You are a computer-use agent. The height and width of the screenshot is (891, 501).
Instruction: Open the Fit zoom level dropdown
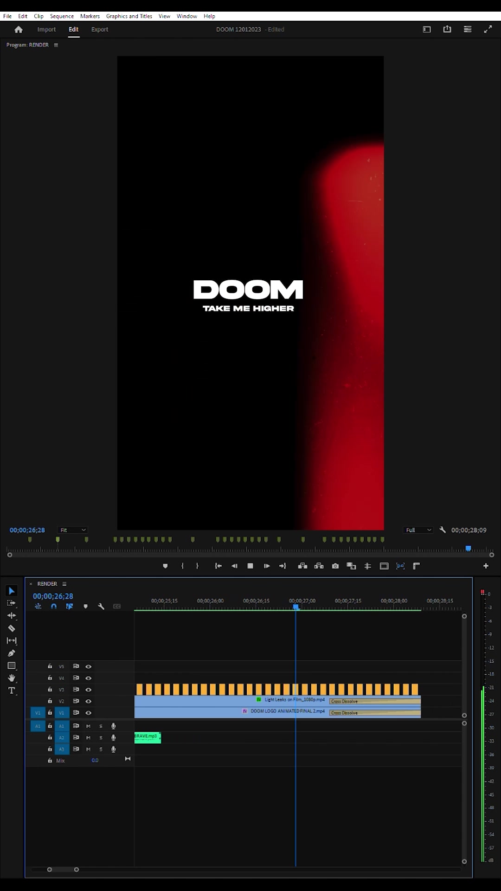[x=73, y=530]
